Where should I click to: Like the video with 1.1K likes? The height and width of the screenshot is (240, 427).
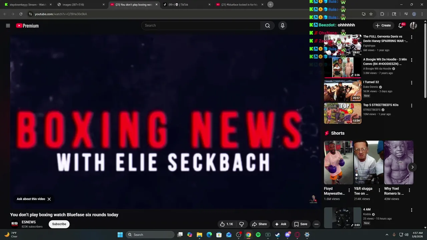227,224
